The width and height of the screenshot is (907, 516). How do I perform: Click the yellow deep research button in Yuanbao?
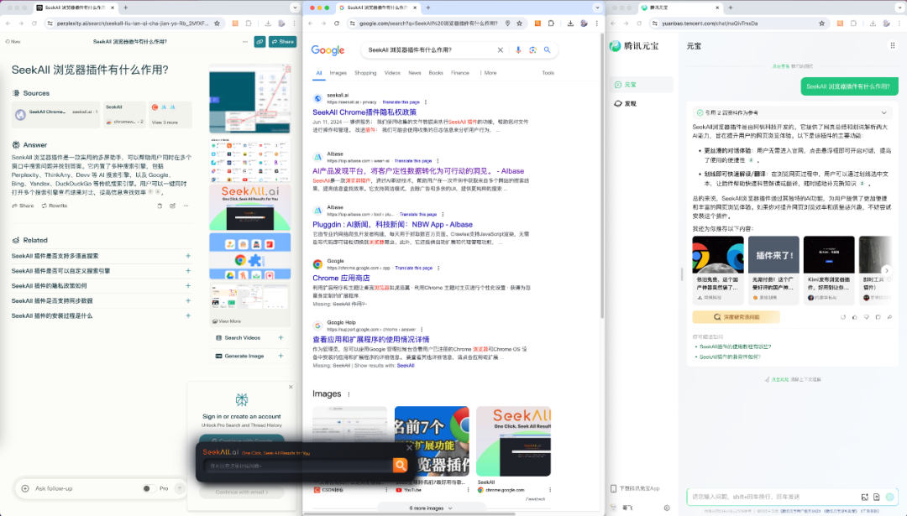[736, 317]
